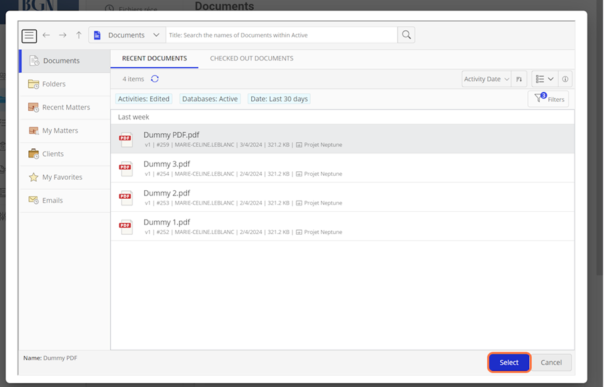Click the forward arrow icon

click(x=62, y=35)
